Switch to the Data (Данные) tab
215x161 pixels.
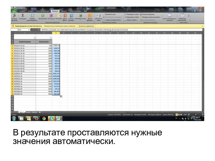(64, 11)
